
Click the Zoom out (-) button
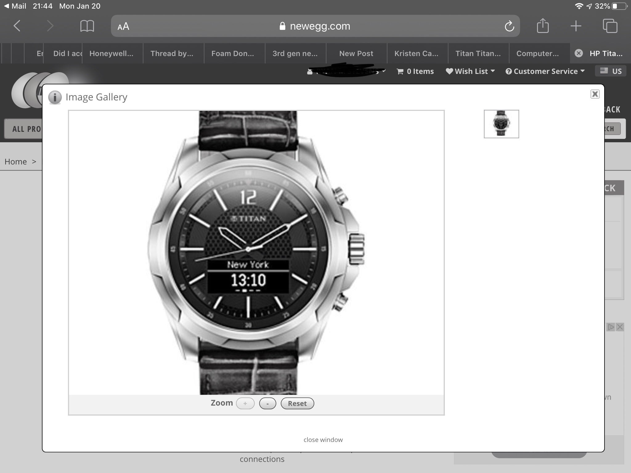point(267,403)
